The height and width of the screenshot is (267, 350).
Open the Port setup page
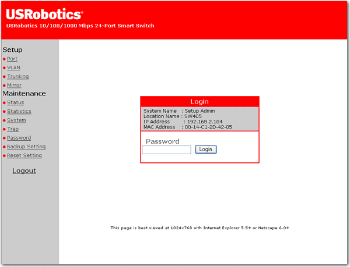(12, 59)
